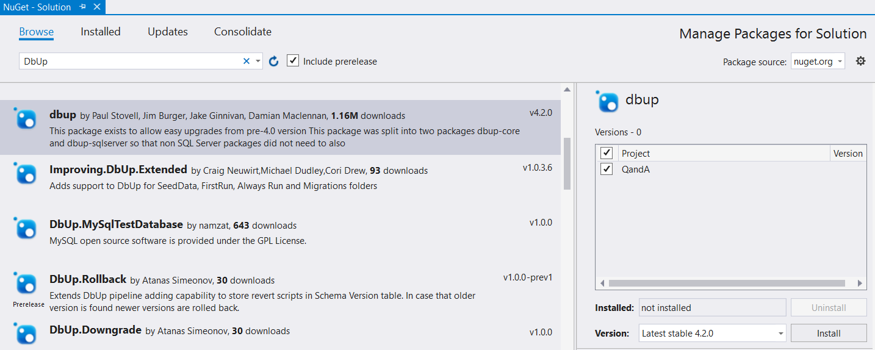Click the dbup package icon in results list

point(26,119)
